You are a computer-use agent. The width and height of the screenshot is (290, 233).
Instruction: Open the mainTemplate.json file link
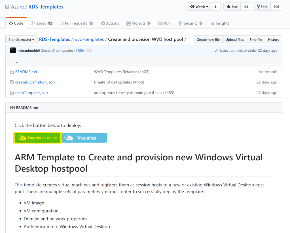[31, 93]
